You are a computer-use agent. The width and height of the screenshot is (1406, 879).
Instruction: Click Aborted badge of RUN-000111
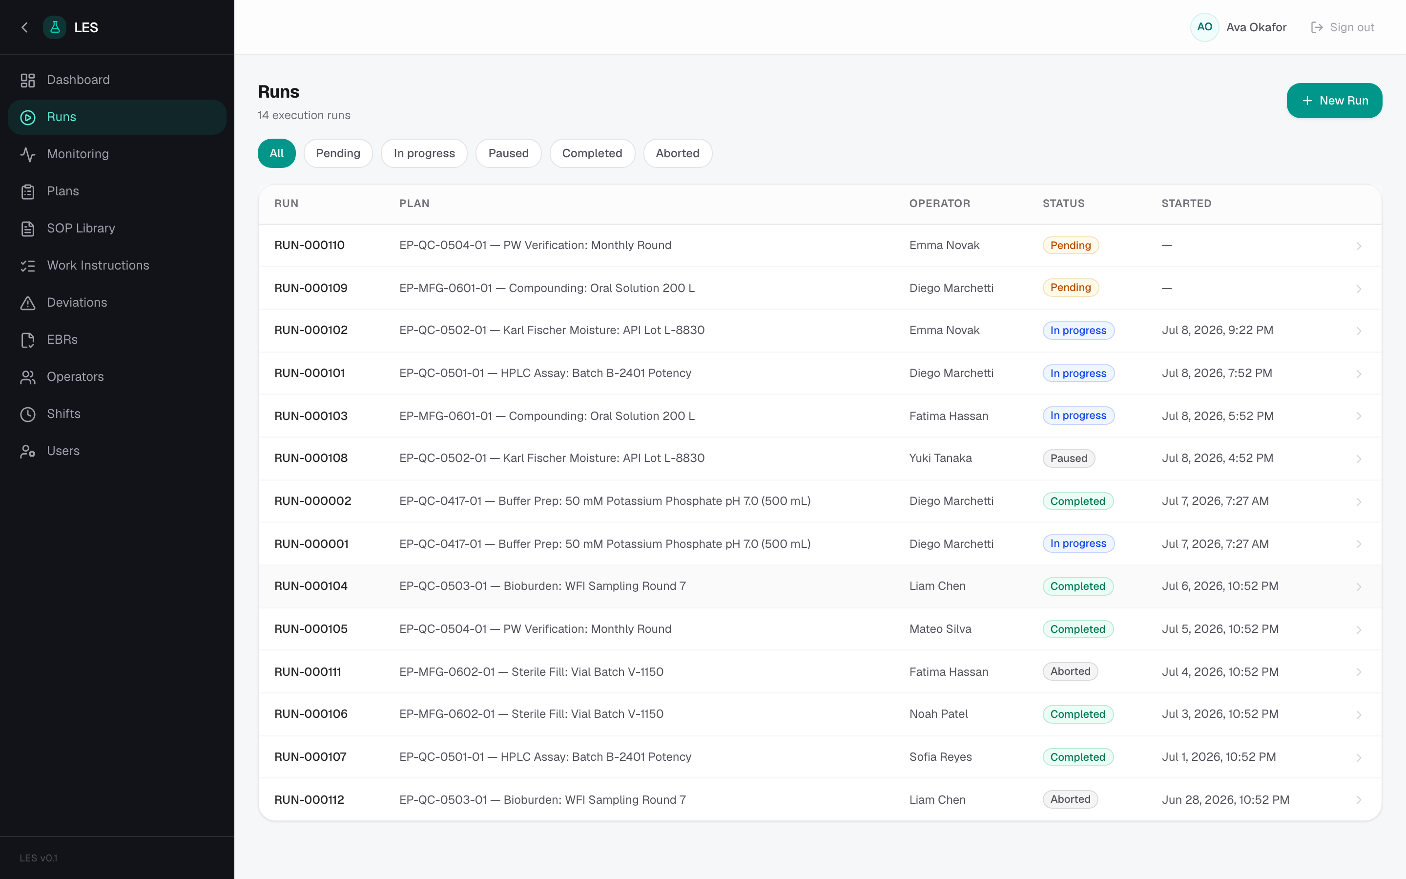[1070, 671]
